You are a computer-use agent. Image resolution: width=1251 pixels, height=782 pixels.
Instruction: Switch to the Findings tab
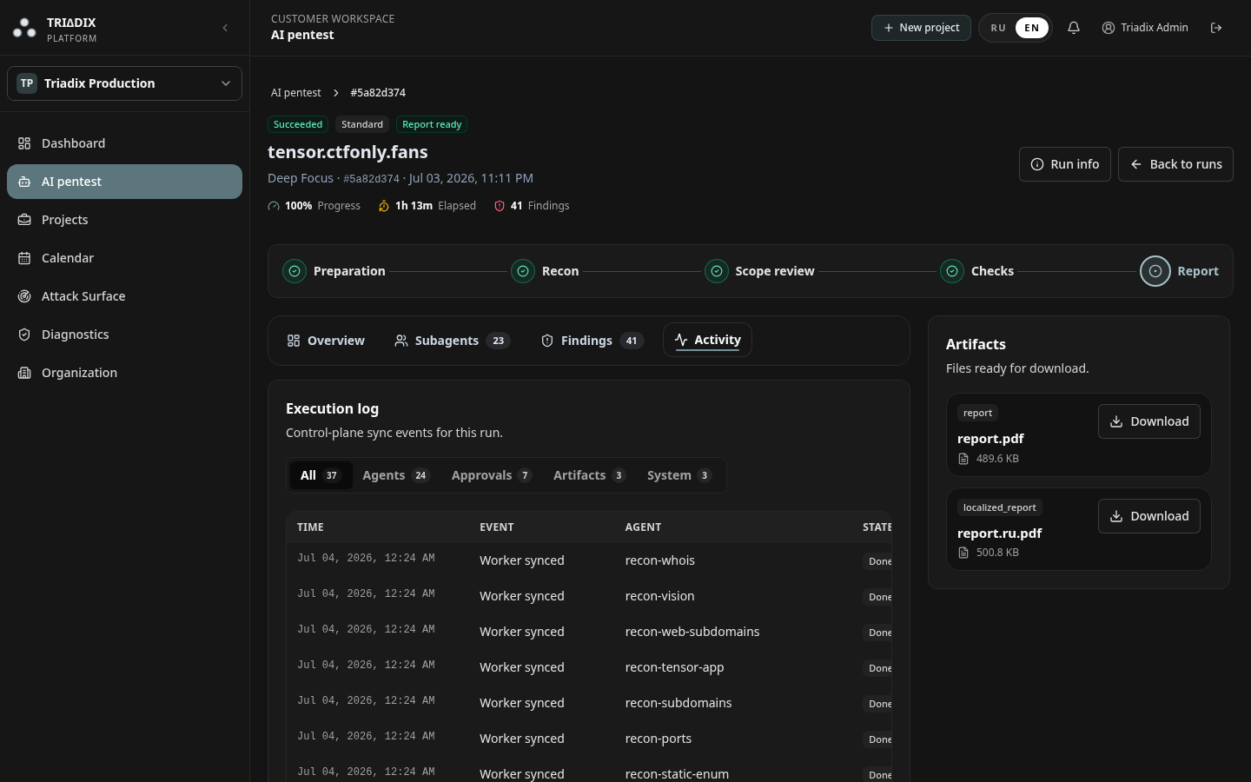tap(592, 341)
